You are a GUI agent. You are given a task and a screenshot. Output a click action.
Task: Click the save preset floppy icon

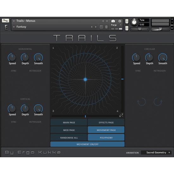101,27
